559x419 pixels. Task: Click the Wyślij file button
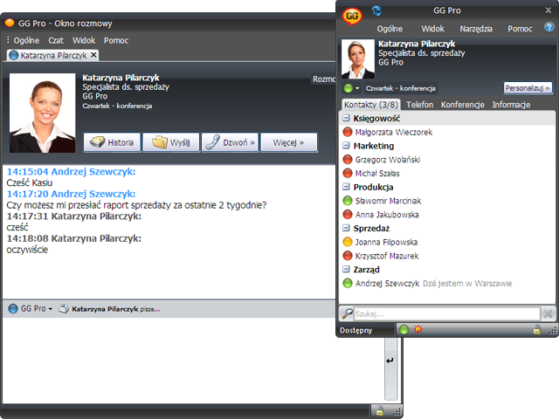click(x=171, y=142)
